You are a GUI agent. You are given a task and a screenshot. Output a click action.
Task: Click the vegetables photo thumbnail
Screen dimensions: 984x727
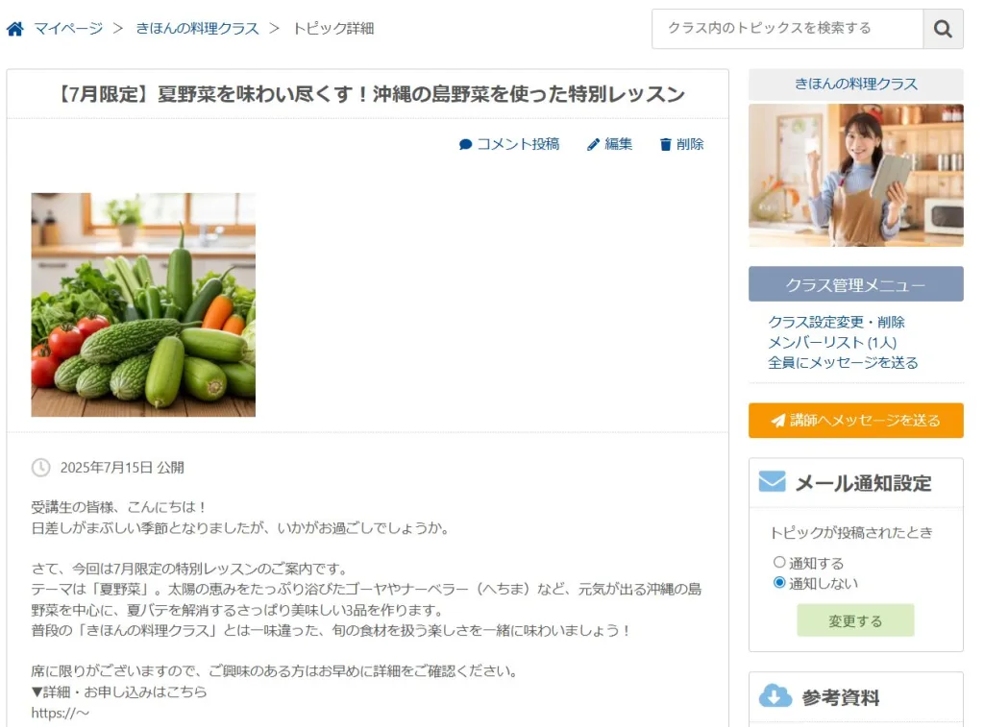pyautogui.click(x=143, y=304)
